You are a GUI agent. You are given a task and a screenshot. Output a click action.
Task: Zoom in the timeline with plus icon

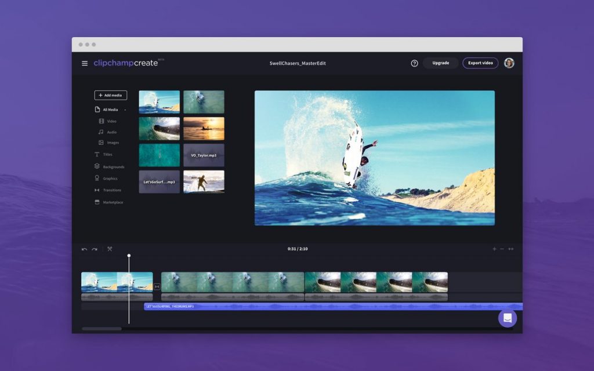pos(494,249)
